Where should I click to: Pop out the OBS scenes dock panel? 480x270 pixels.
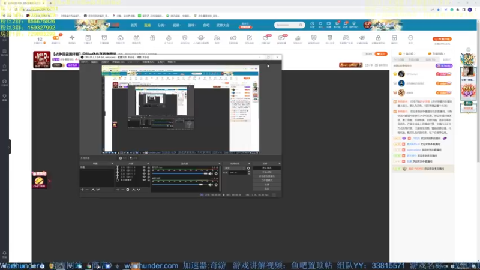(112, 163)
